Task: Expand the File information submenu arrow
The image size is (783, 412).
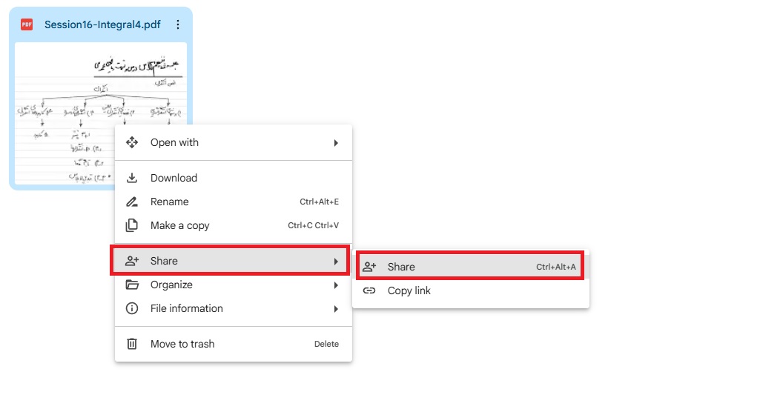Action: point(336,308)
